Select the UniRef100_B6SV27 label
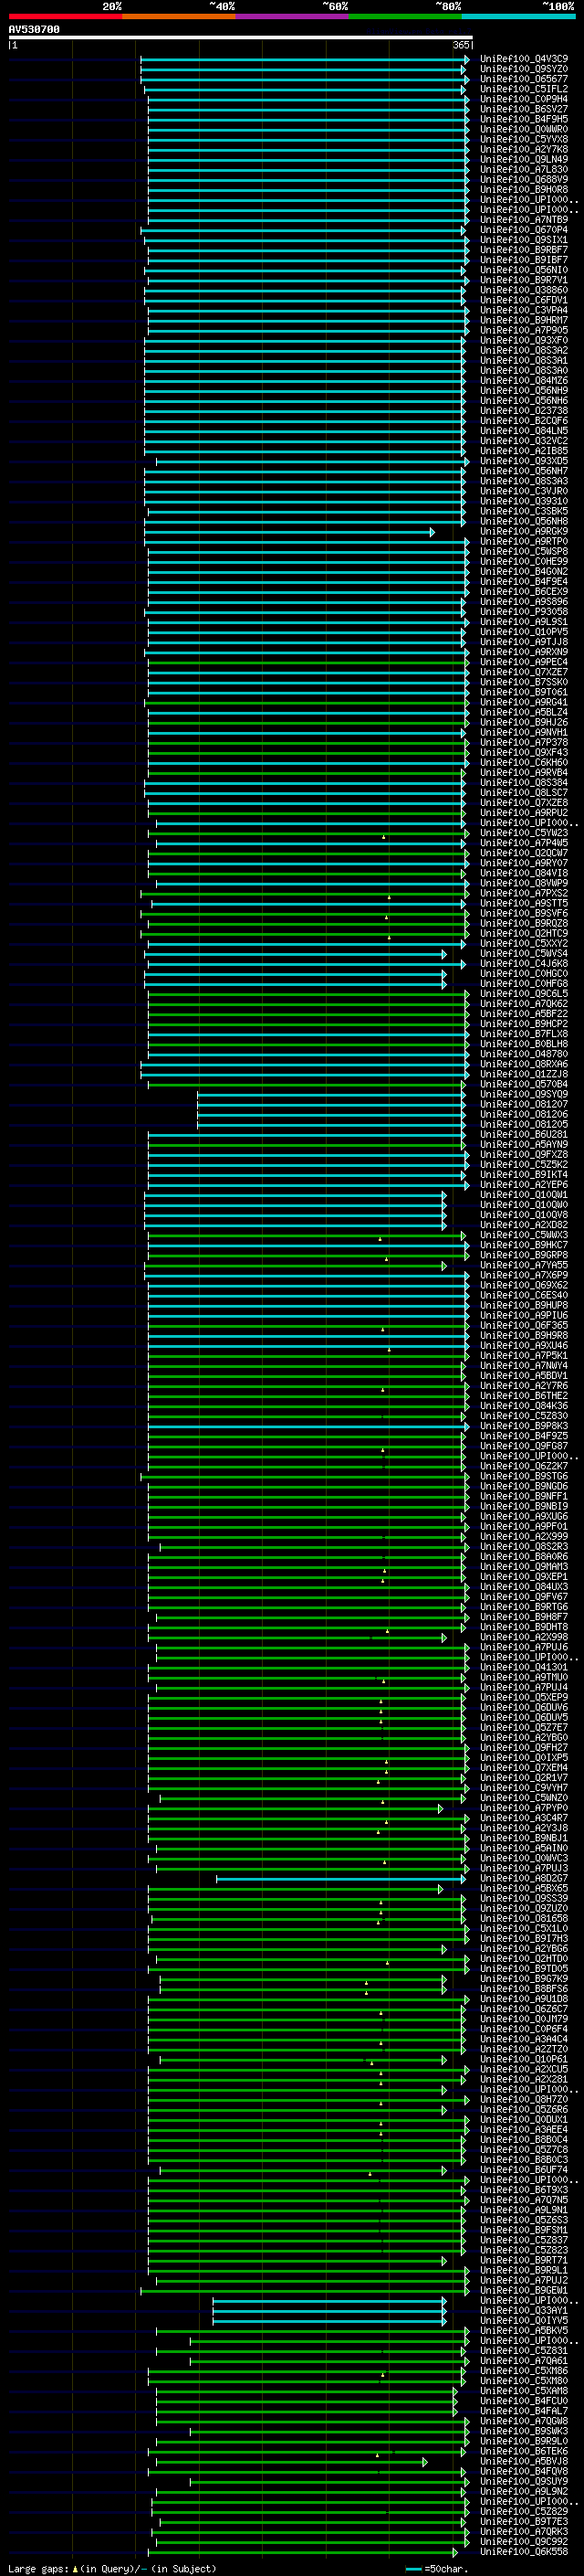Screen dimensions: 584x2576 pyautogui.click(x=523, y=109)
